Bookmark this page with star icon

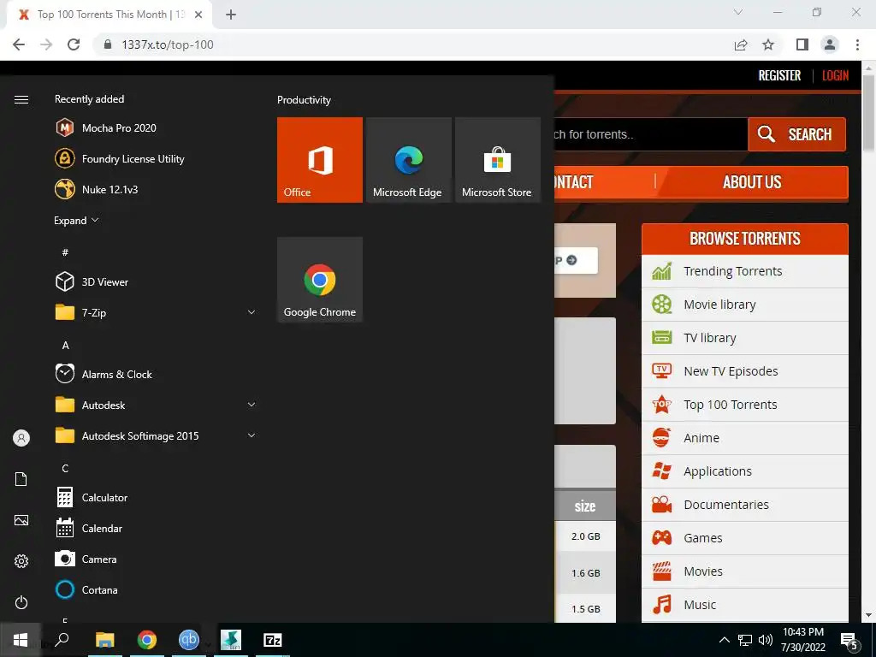[768, 44]
